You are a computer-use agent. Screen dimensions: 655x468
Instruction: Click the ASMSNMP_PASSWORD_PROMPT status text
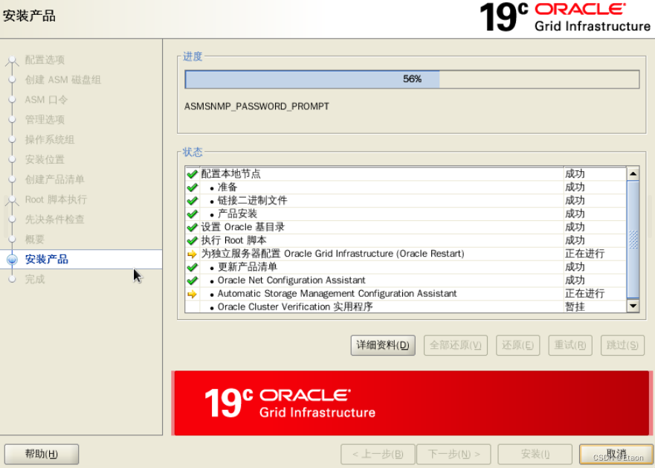pyautogui.click(x=256, y=106)
